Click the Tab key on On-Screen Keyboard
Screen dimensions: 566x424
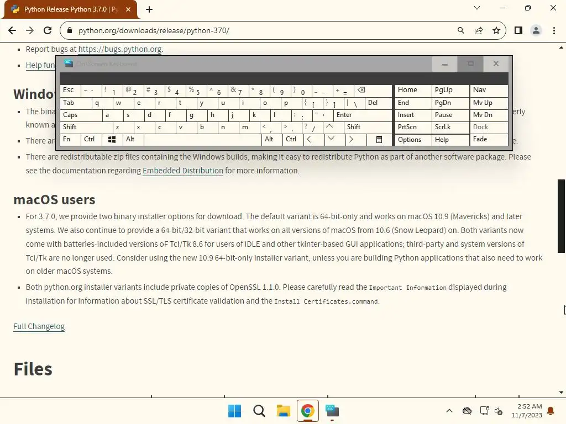pyautogui.click(x=76, y=103)
